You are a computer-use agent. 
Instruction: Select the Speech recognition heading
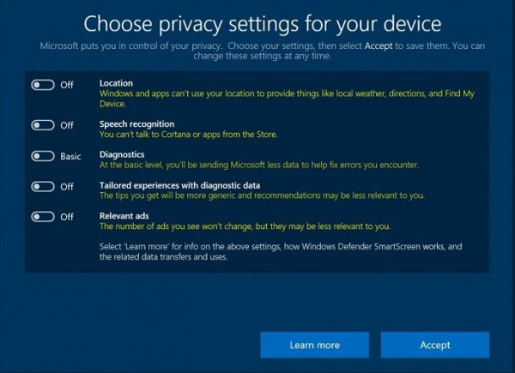click(x=137, y=124)
